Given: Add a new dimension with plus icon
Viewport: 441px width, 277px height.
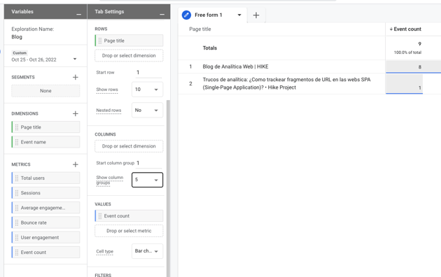Looking at the screenshot, I should (x=75, y=113).
